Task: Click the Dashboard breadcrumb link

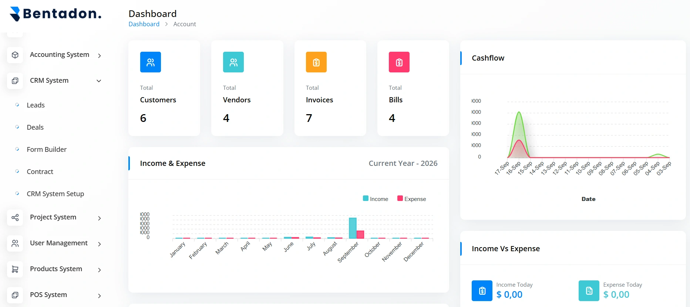Action: coord(144,24)
